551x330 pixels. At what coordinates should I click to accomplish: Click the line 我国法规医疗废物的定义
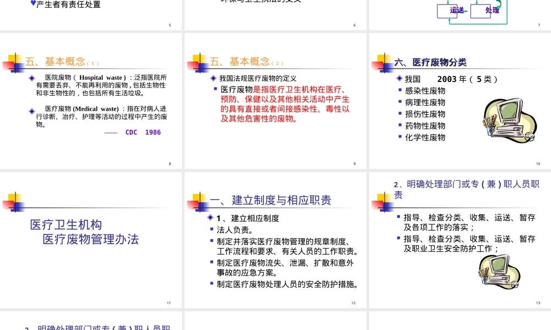coord(257,79)
